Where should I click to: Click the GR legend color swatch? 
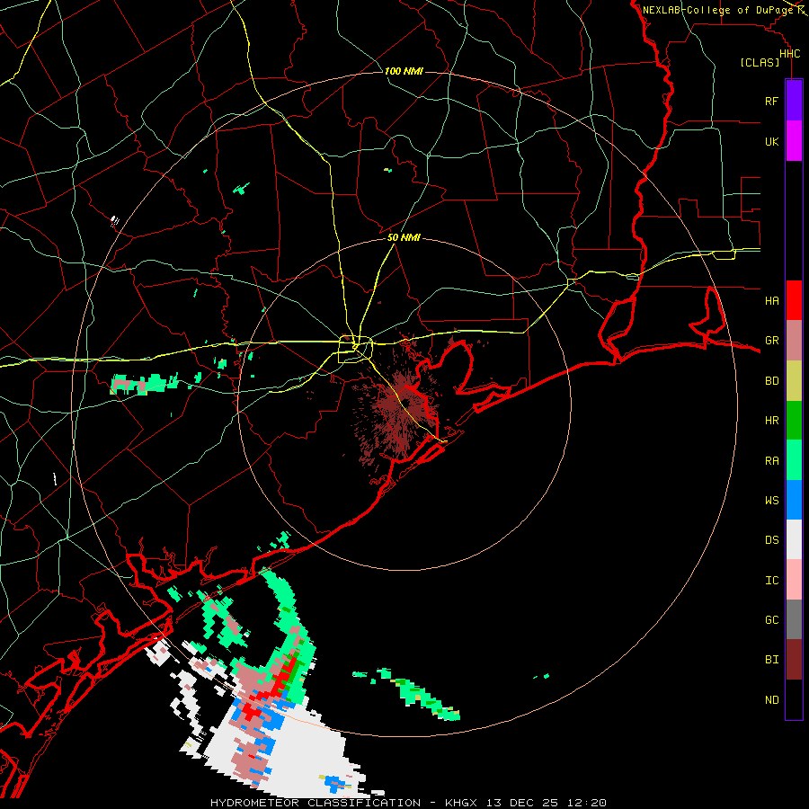(x=794, y=340)
